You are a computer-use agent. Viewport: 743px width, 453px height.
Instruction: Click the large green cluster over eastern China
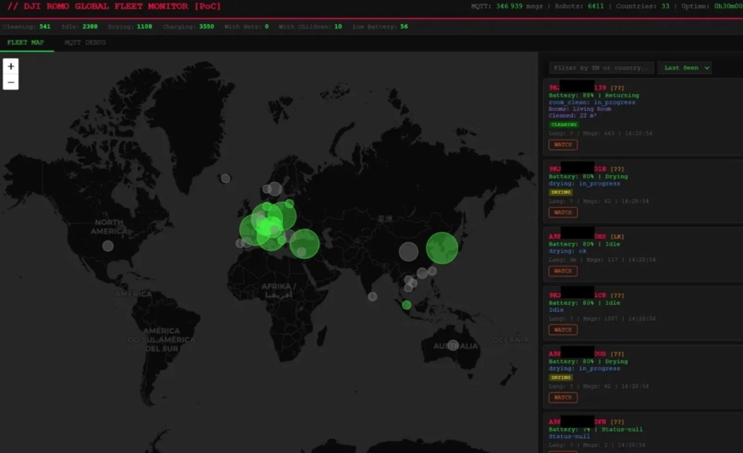pos(442,248)
